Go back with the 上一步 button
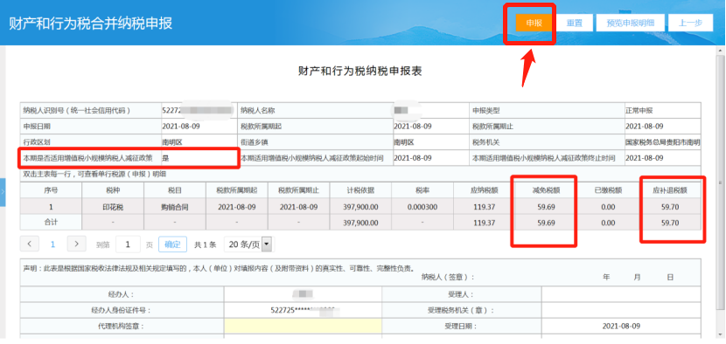The height and width of the screenshot is (344, 726). click(x=690, y=23)
